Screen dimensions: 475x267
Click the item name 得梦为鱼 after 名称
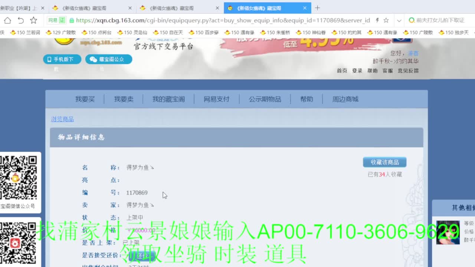coord(140,167)
